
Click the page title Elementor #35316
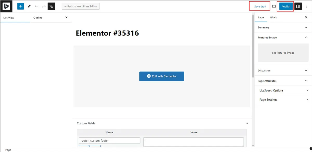click(107, 33)
